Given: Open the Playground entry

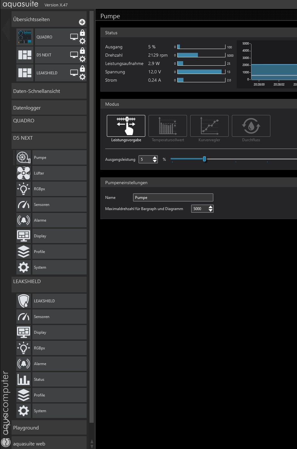Looking at the screenshot, I should pos(49,428).
